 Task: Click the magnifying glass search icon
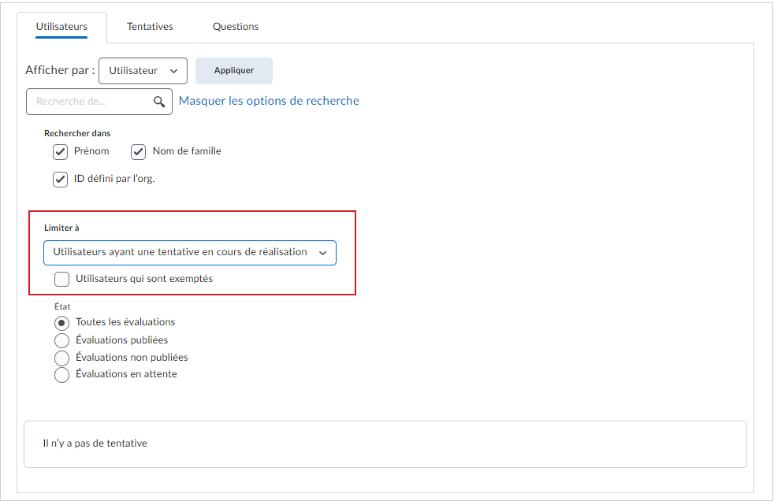[x=159, y=102]
